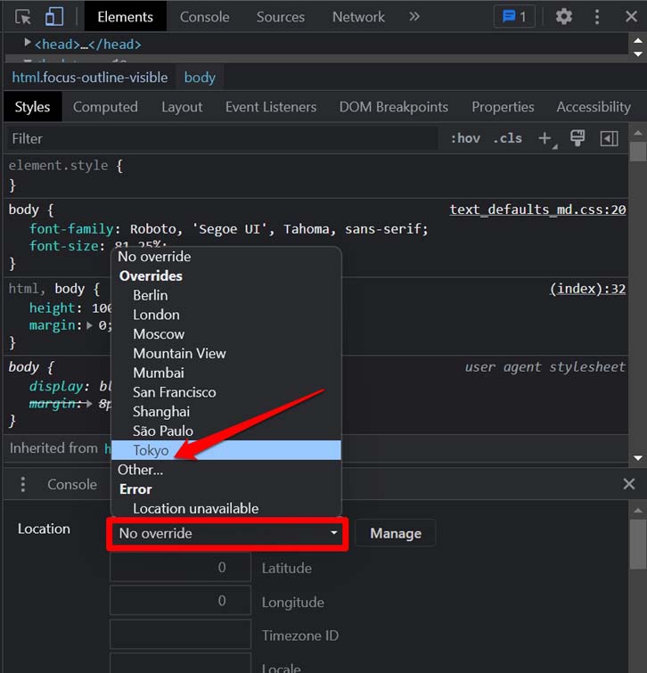Toggle the :hov element state panel
This screenshot has width=647, height=673.
click(465, 138)
